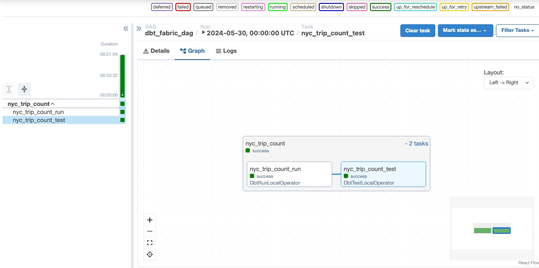Open the Layout direction dropdown
This screenshot has height=268, width=539.
508,83
